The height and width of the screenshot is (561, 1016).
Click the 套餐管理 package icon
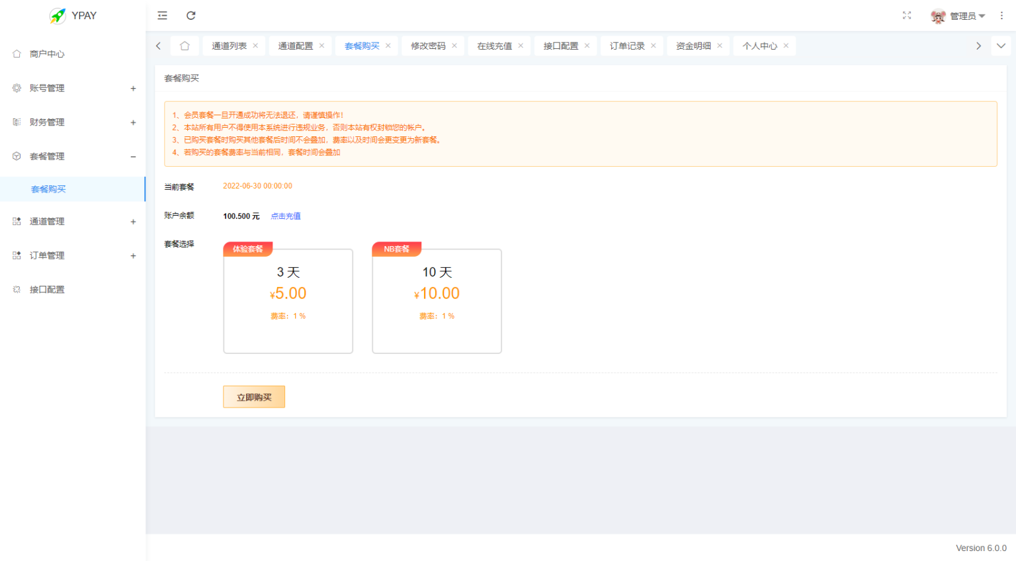pos(16,156)
